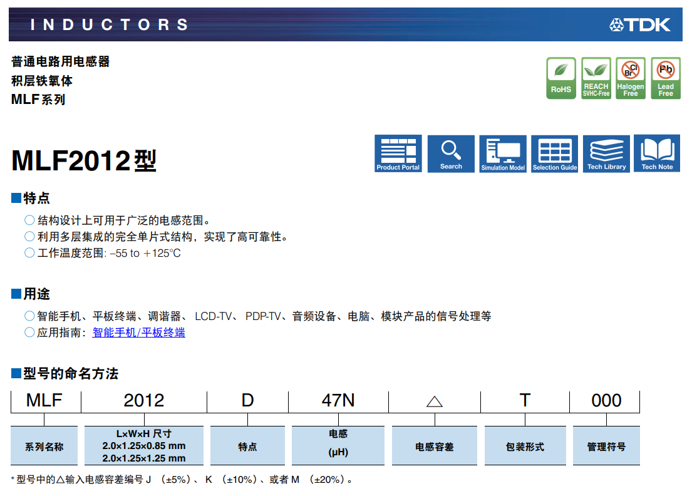The image size is (692, 496).
Task: Click the T part number segment
Action: (525, 401)
